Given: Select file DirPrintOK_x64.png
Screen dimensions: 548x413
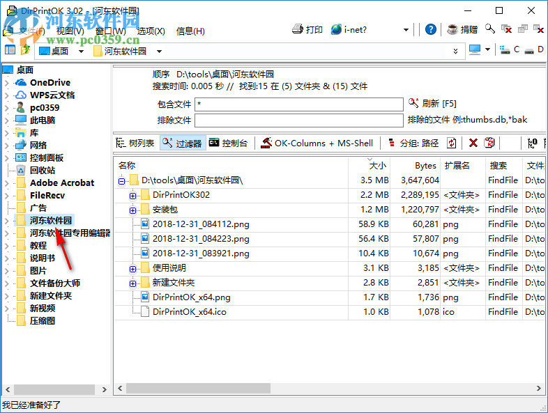Looking at the screenshot, I should click(x=191, y=297).
